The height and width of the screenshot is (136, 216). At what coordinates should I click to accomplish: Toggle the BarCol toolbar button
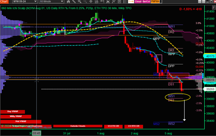(x=146, y=1)
